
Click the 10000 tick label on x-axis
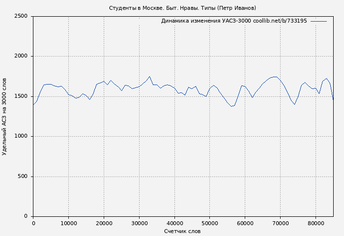[x=68, y=224]
